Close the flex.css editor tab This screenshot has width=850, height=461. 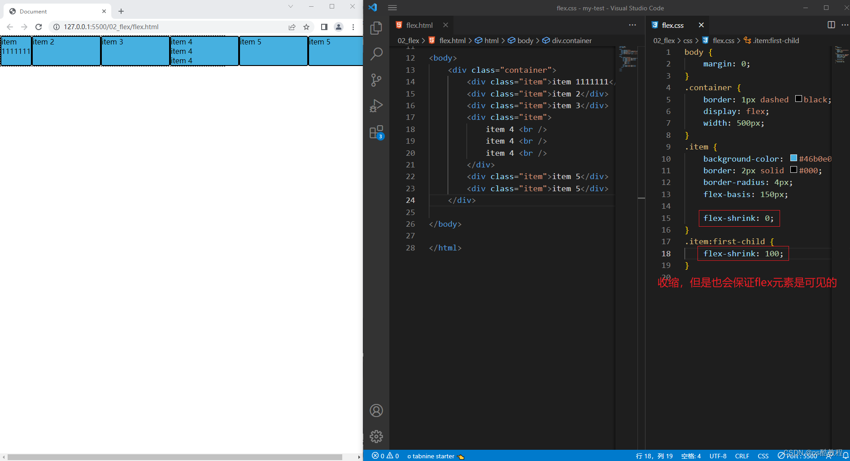tap(701, 25)
